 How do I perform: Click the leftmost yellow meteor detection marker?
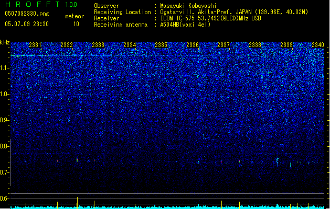pos(26,206)
